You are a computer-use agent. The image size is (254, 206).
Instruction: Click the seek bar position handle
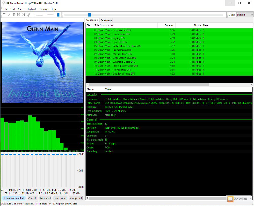[x=89, y=15]
